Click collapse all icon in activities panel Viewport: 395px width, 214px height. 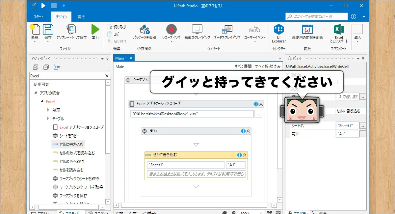point(46,67)
